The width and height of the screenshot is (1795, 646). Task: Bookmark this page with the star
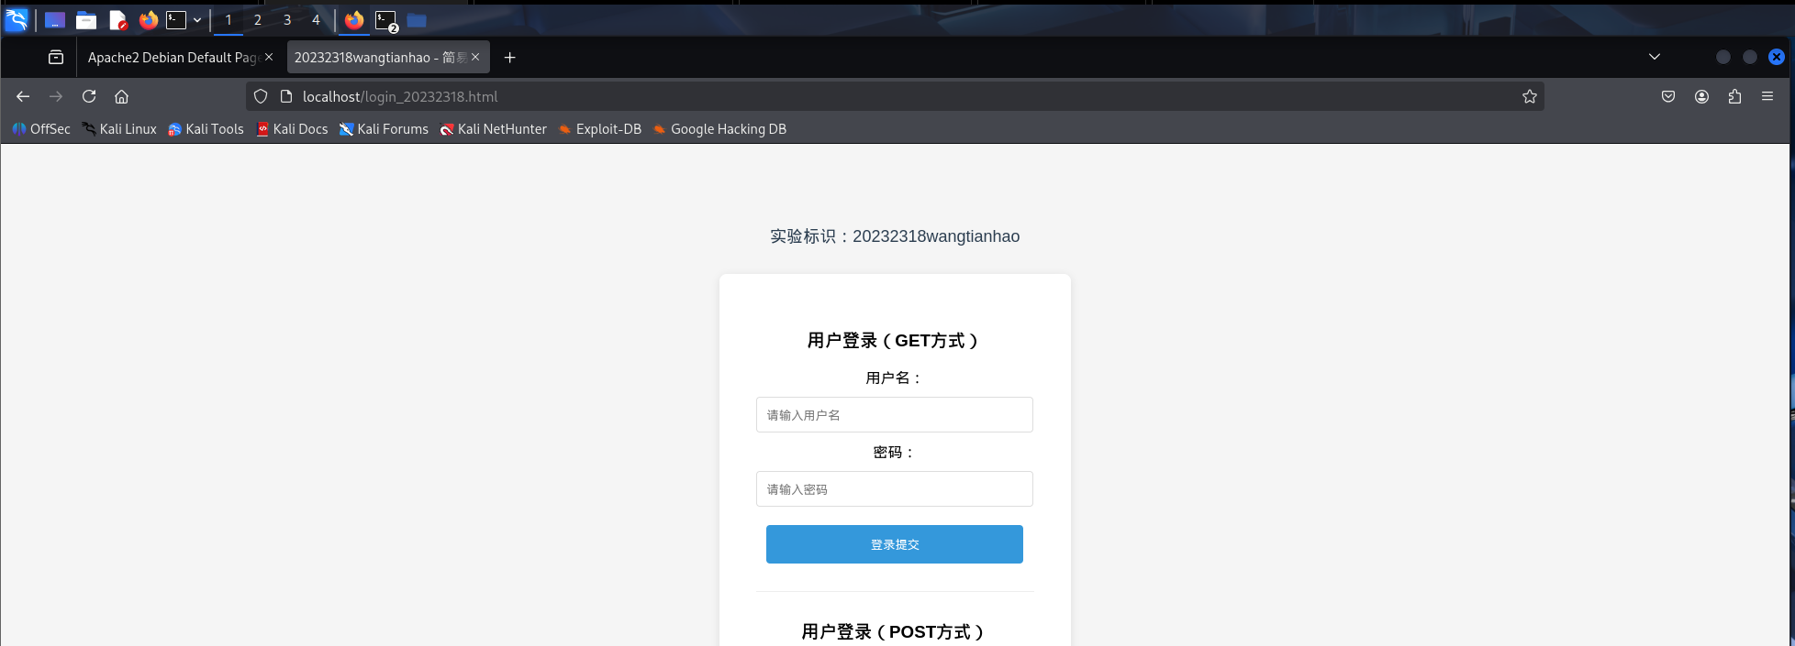click(1530, 96)
